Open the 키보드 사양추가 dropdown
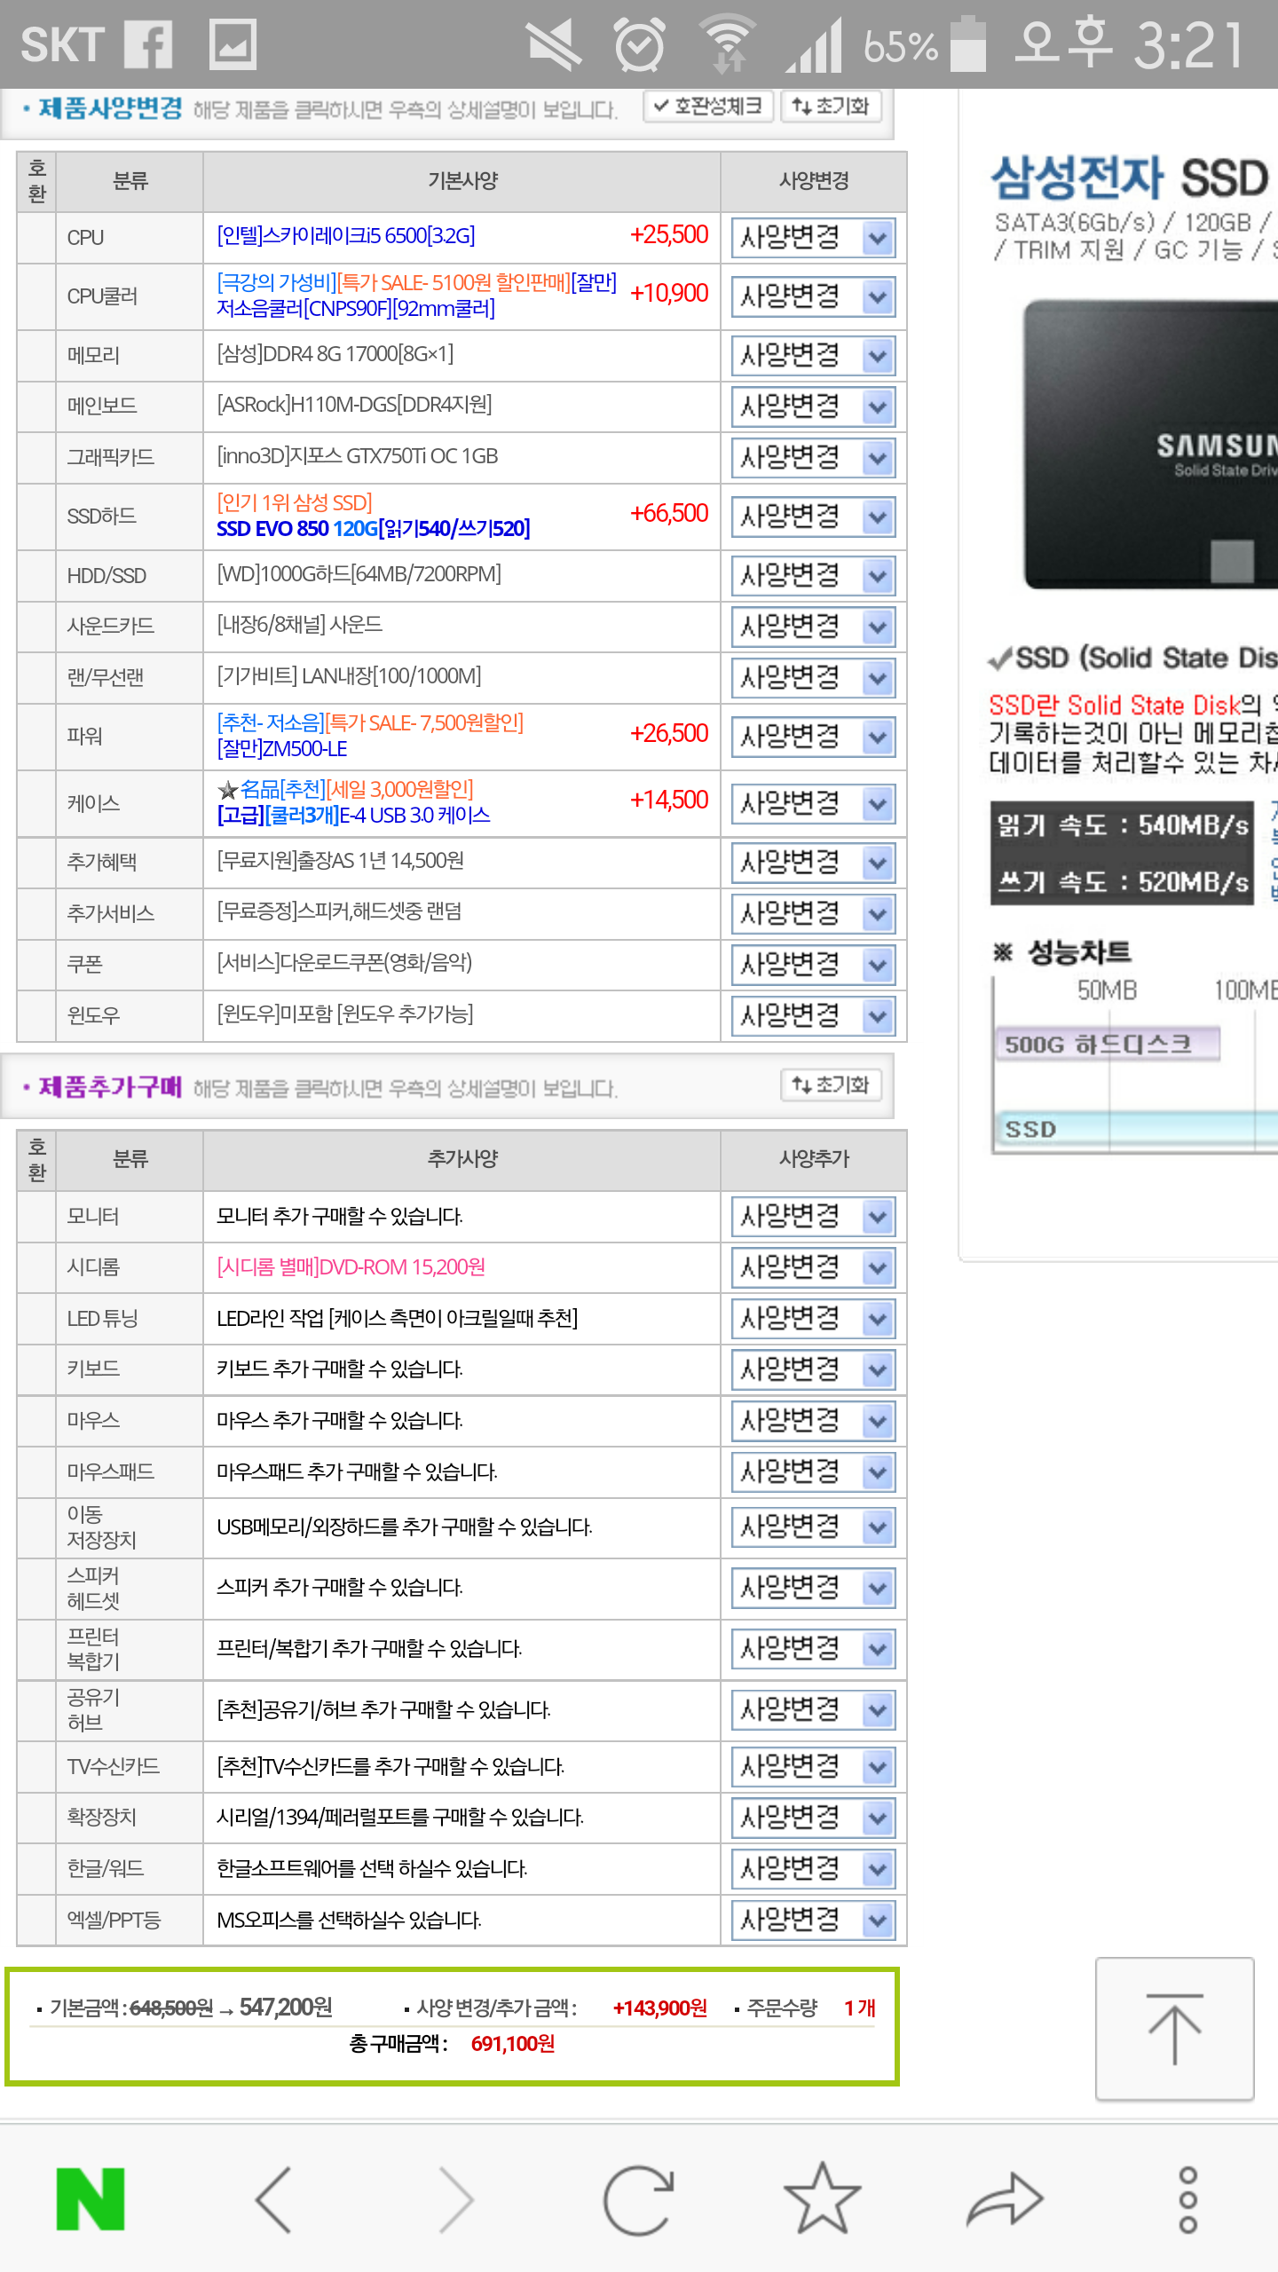This screenshot has height=2272, width=1278. tap(813, 1369)
